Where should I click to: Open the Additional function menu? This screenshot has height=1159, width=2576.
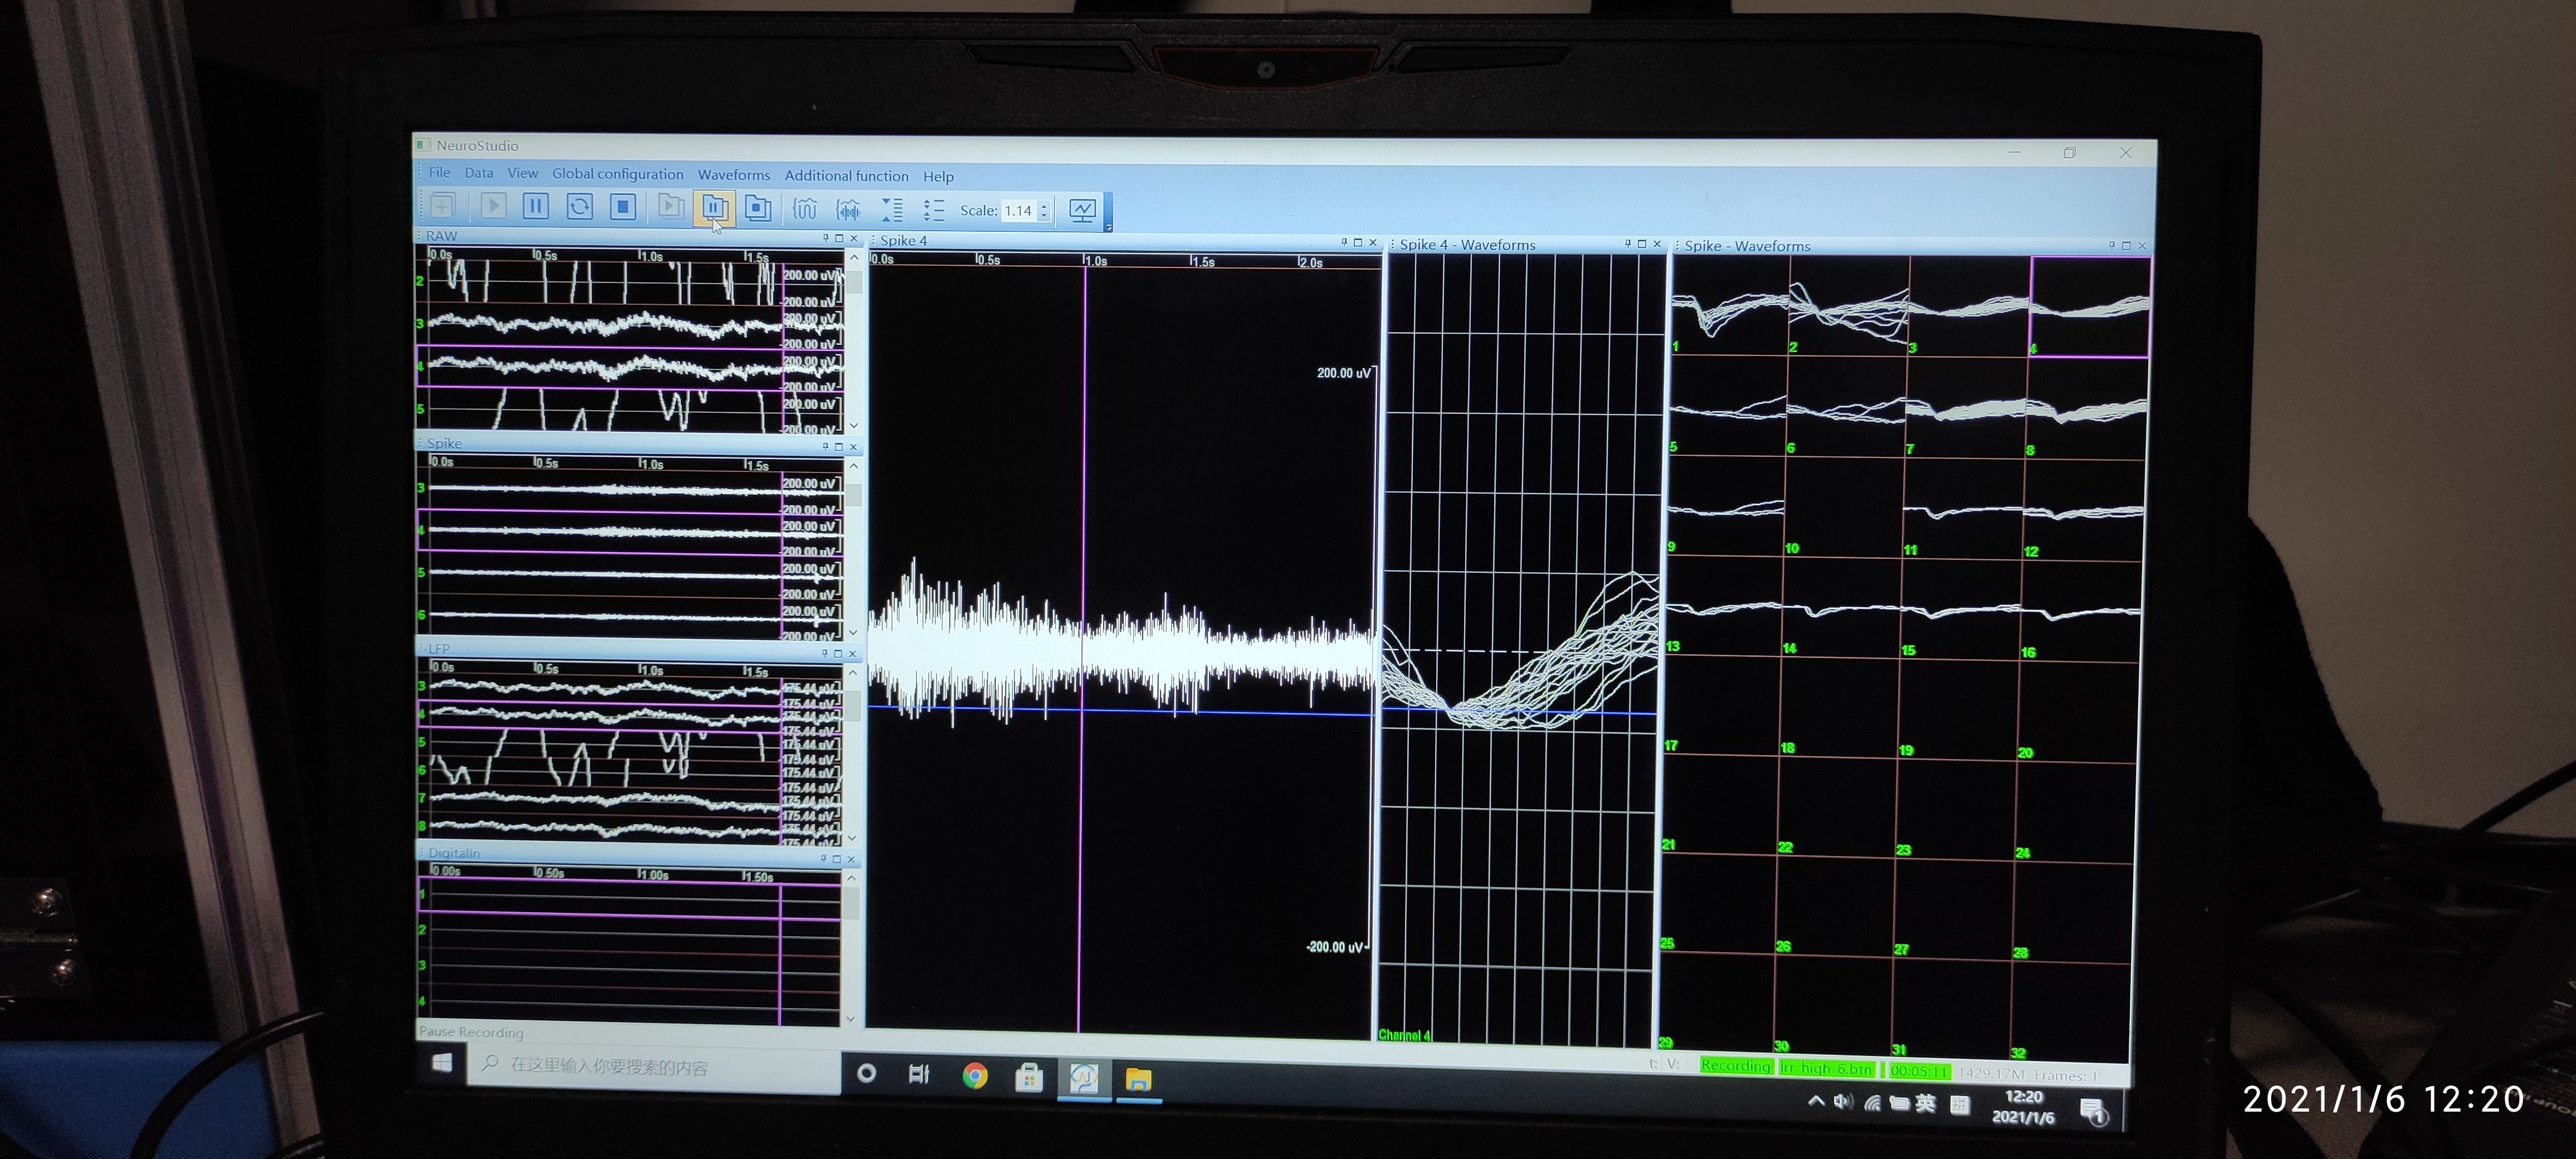point(846,176)
